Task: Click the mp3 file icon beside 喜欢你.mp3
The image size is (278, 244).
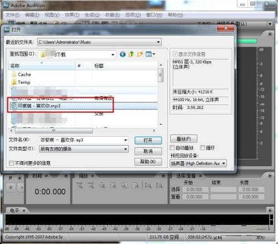Action: [13, 106]
